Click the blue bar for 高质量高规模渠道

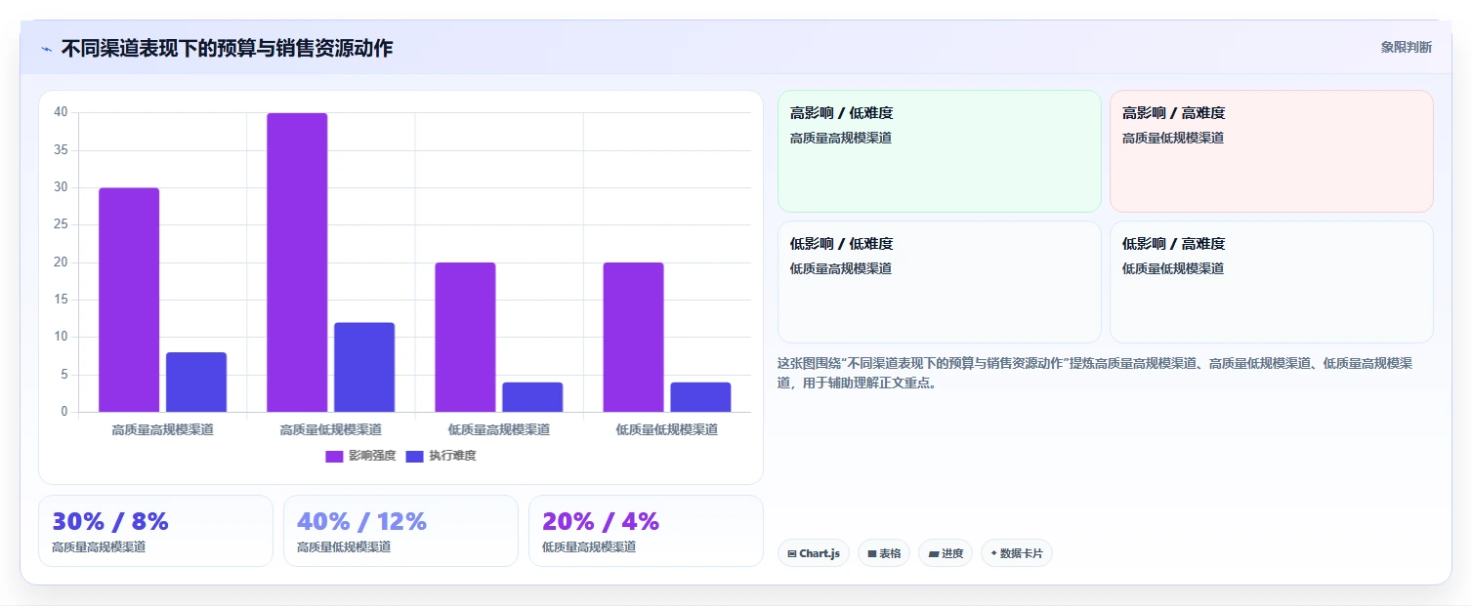click(196, 383)
